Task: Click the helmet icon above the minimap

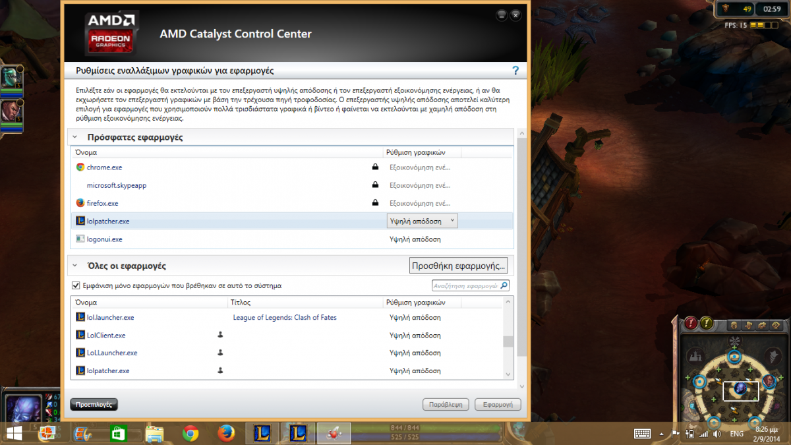Action: (734, 325)
